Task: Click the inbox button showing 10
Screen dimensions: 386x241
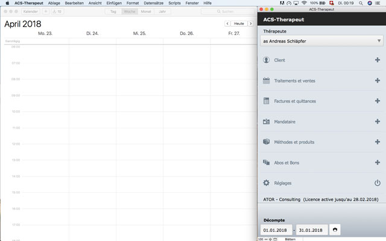Action: click(x=57, y=11)
